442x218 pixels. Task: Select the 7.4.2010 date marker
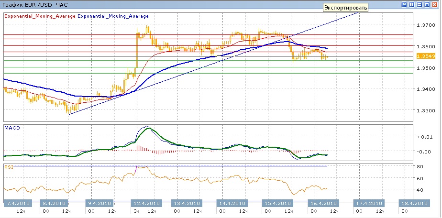(18, 203)
